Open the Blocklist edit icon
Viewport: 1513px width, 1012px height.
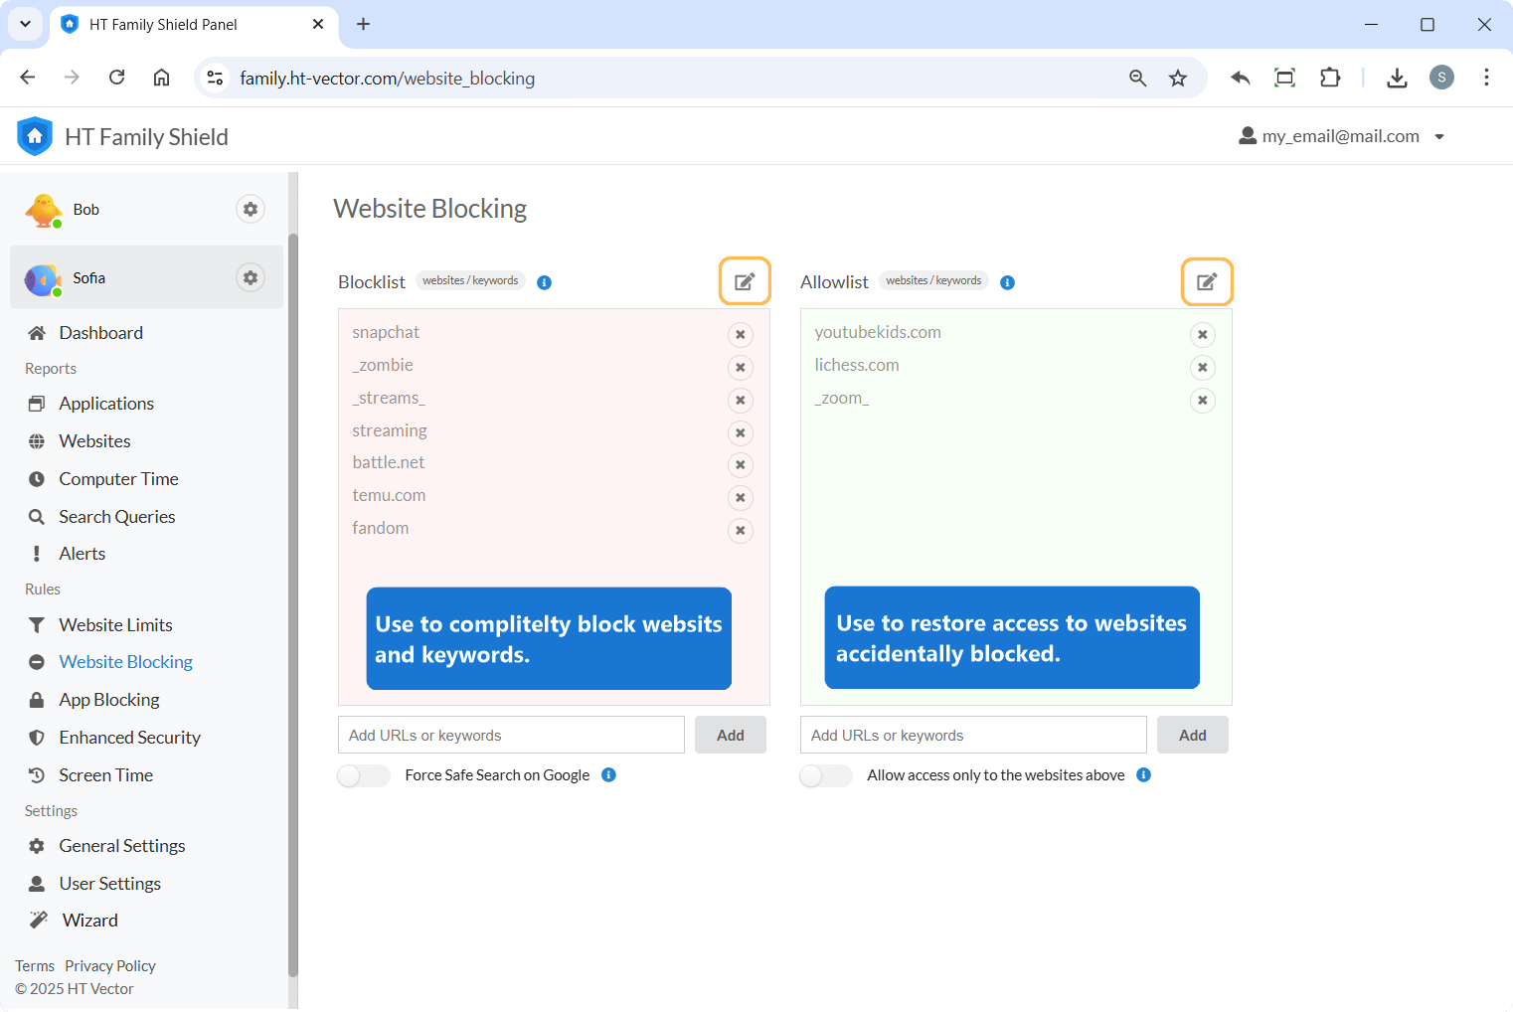coord(744,281)
